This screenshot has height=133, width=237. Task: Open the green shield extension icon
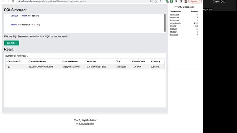pos(167,1)
